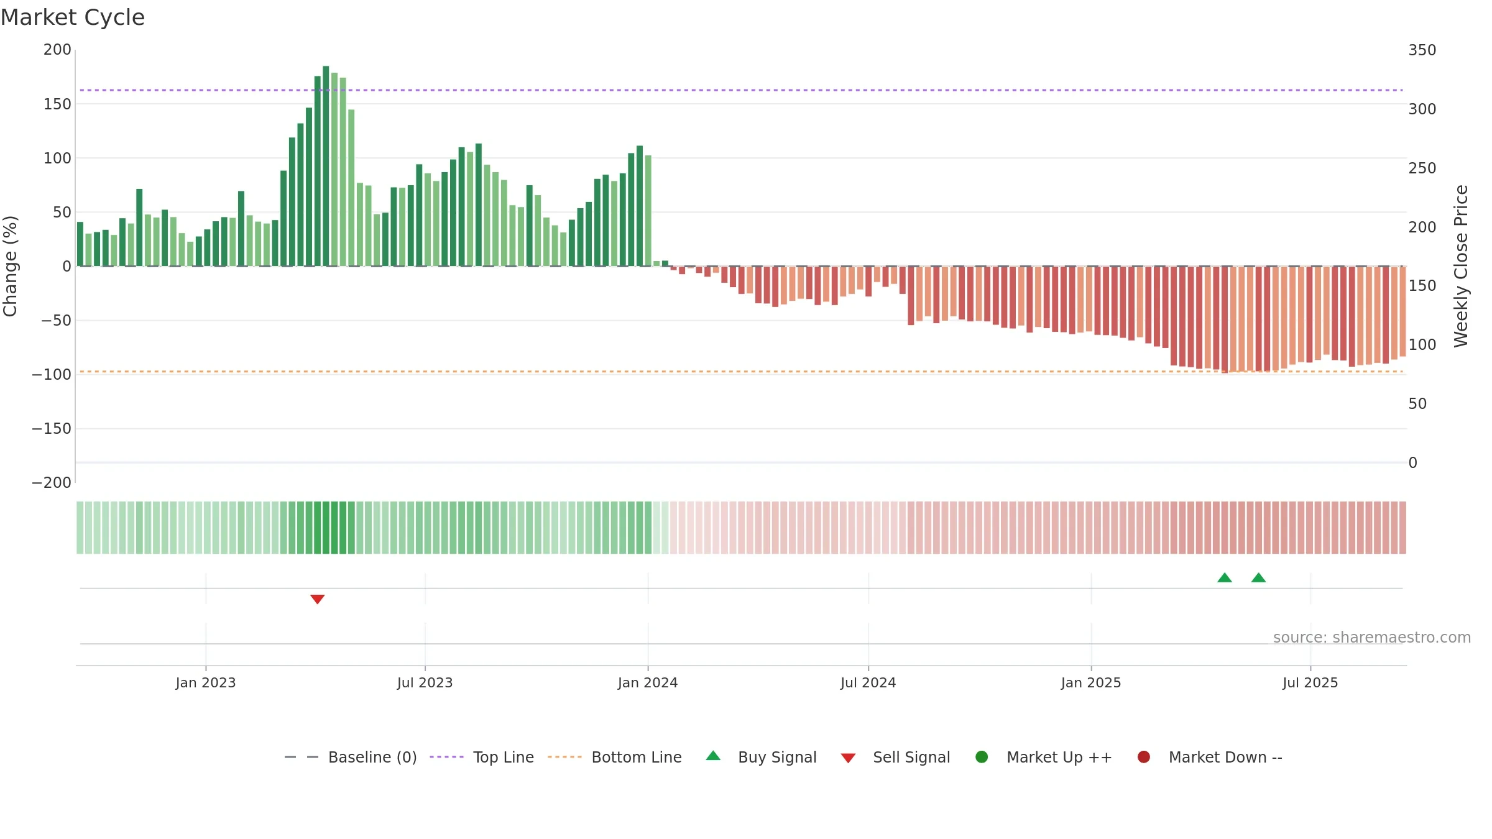1492x839 pixels.
Task: Click the Change (%) axis title
Action: pos(10,266)
